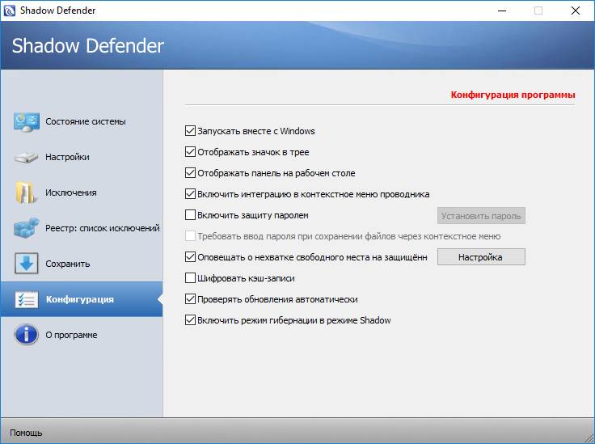Go to Исключения section
This screenshot has height=444, width=595.
pyautogui.click(x=71, y=192)
